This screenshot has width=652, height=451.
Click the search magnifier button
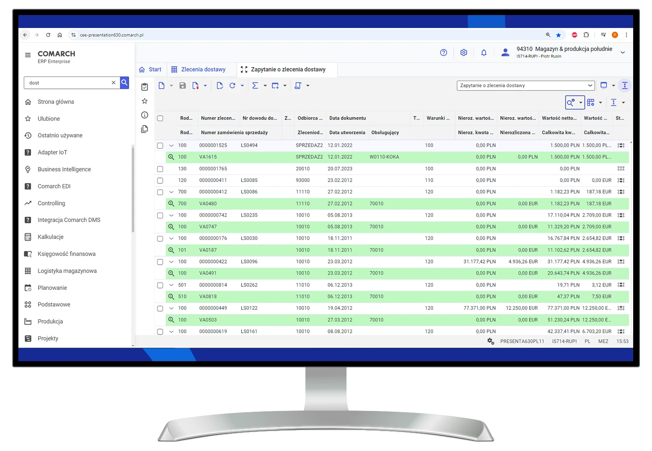pyautogui.click(x=124, y=83)
